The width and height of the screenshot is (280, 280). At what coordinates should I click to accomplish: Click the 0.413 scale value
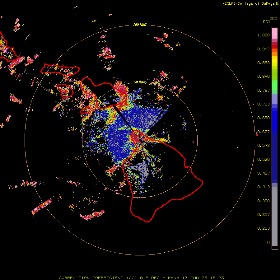click(264, 187)
